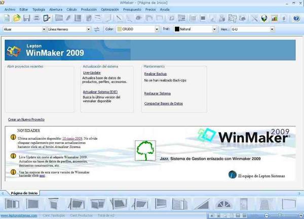
Task: Click the New document icon in toolbar
Action: coord(7,18)
